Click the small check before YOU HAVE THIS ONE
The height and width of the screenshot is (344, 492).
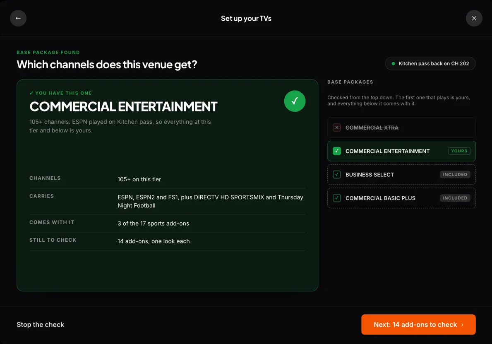point(31,93)
